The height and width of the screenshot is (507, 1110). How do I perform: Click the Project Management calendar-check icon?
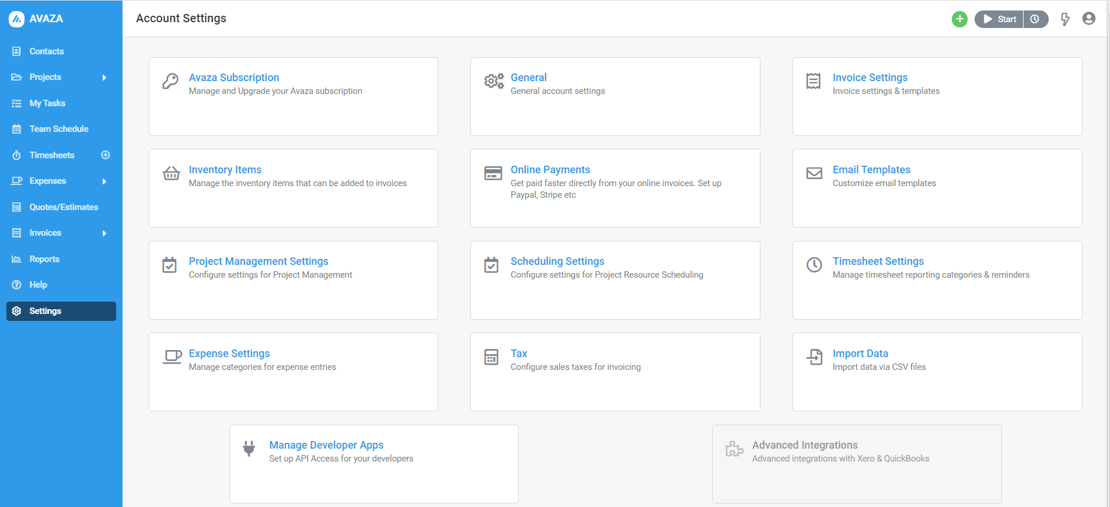[x=169, y=265]
